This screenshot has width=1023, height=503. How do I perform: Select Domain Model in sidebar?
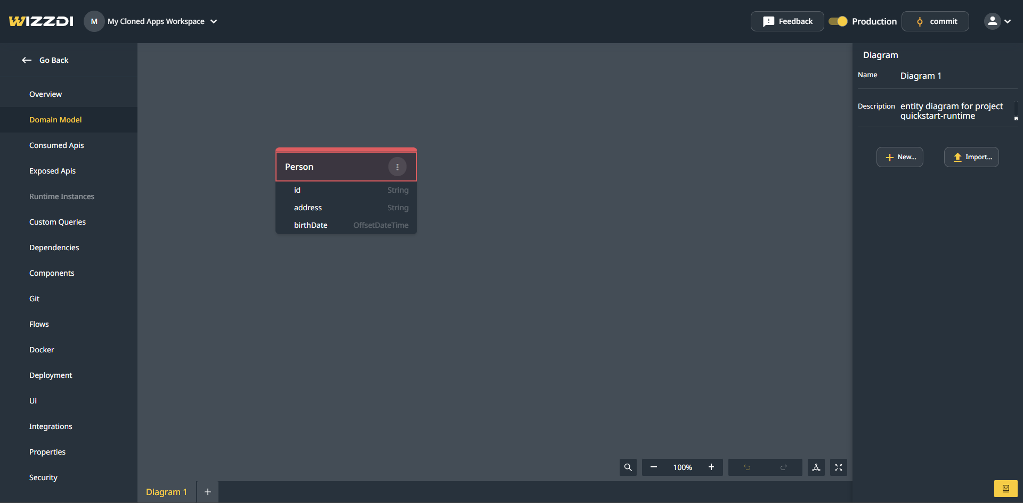coord(69,120)
